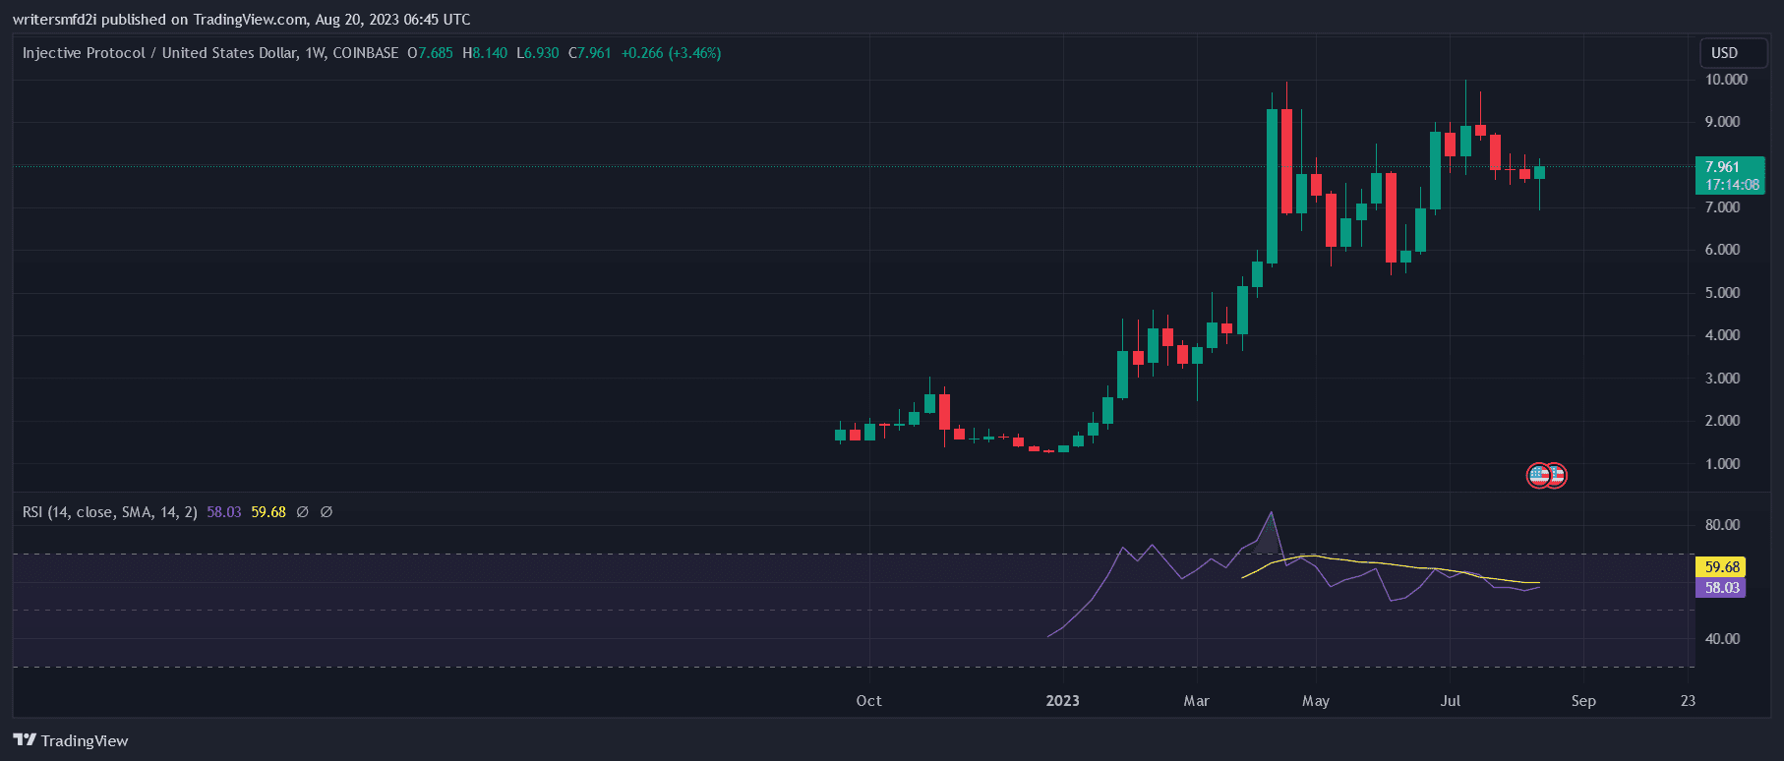Screen dimensions: 1784x761
Task: Click the Injective Protocol symbol title
Action: pos(209,53)
